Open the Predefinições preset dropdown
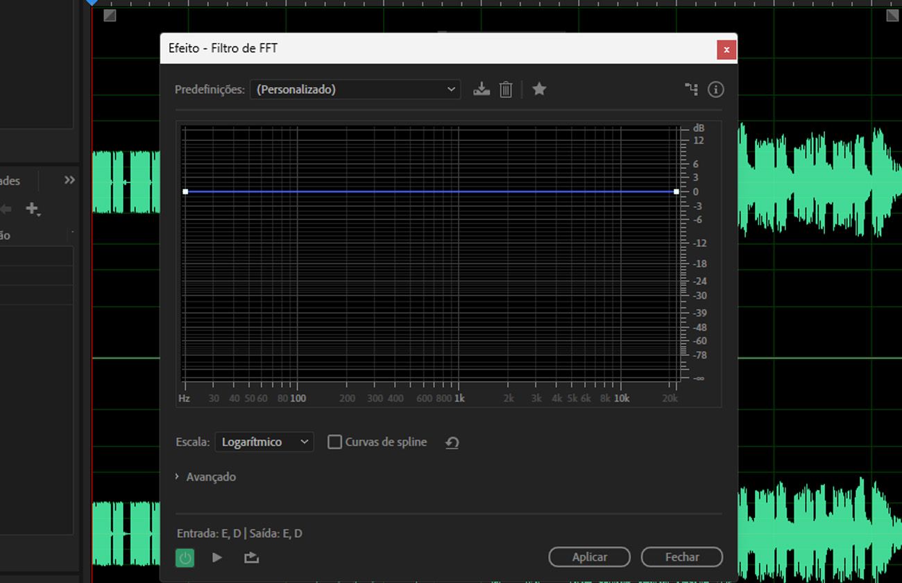This screenshot has width=902, height=583. pos(355,89)
